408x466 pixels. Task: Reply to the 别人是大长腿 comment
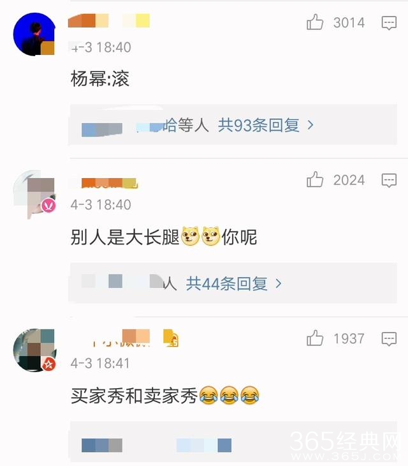(x=389, y=180)
